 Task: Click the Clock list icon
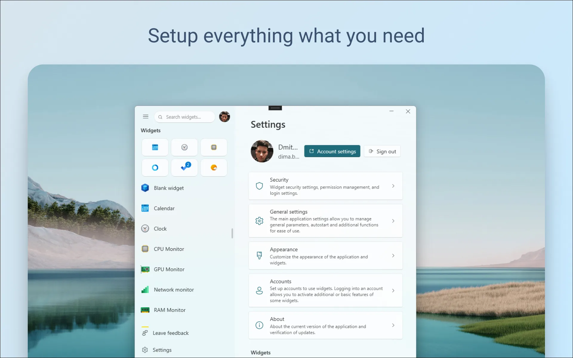coord(145,229)
